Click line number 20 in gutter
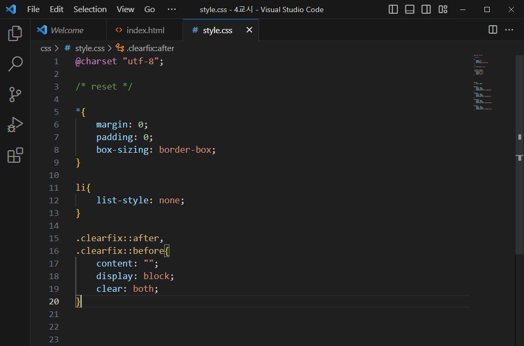This screenshot has width=524, height=346. click(x=54, y=302)
